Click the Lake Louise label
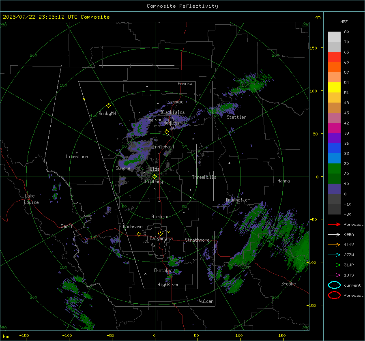 click(31, 199)
